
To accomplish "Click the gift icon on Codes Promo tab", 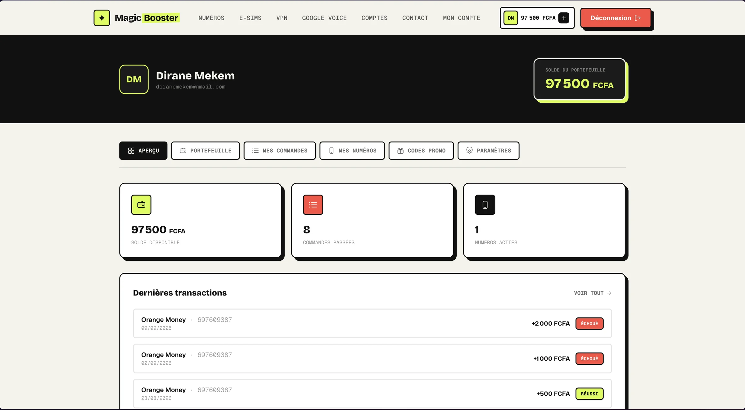I will click(x=400, y=151).
